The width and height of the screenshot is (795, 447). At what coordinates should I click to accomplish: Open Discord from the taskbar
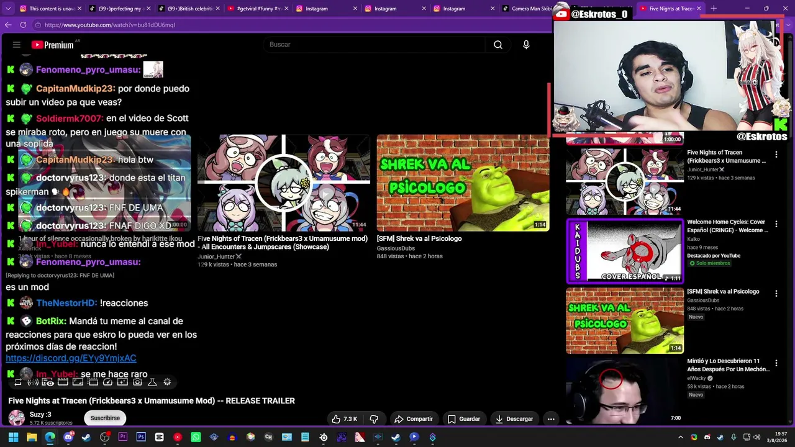point(68,438)
